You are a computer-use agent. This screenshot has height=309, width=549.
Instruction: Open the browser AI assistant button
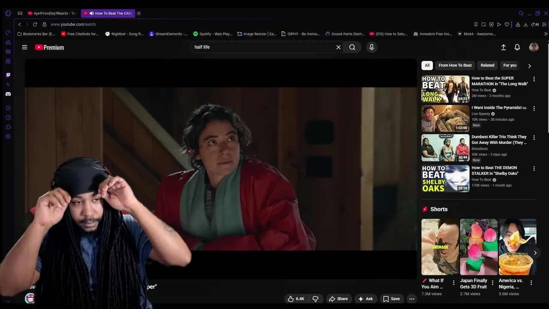click(x=535, y=24)
